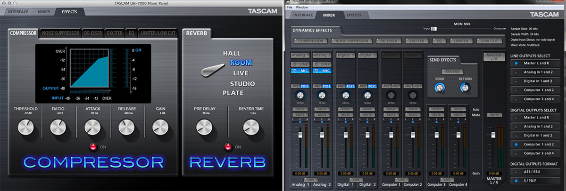
Task: Link Computer 3 and Computer 4 channels
Action: [x=447, y=179]
